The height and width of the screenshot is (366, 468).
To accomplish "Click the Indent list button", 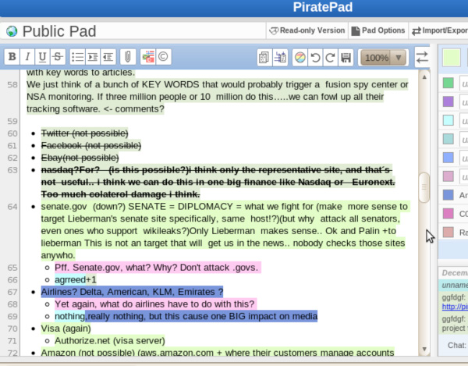I will (x=93, y=56).
